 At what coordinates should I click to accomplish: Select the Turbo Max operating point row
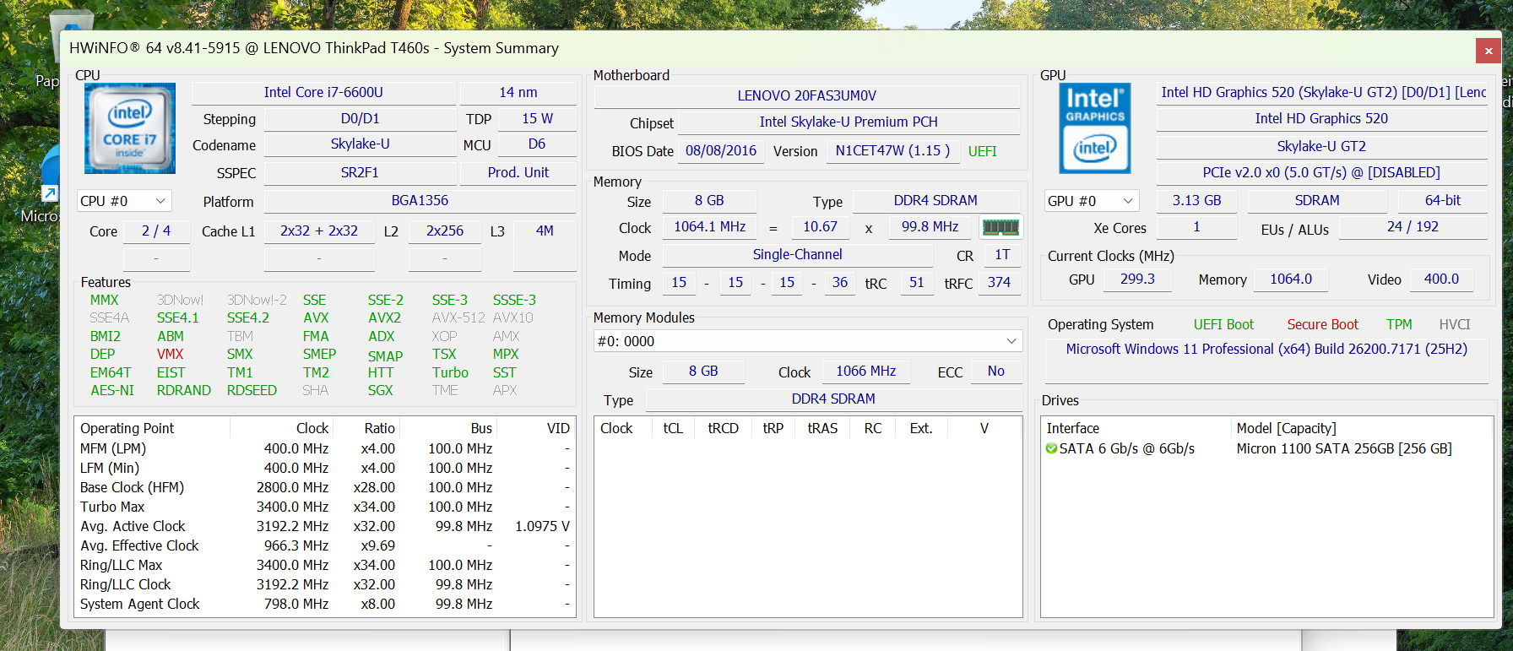click(x=325, y=507)
